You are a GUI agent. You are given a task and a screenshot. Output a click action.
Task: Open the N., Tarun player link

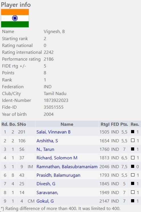point(45,149)
